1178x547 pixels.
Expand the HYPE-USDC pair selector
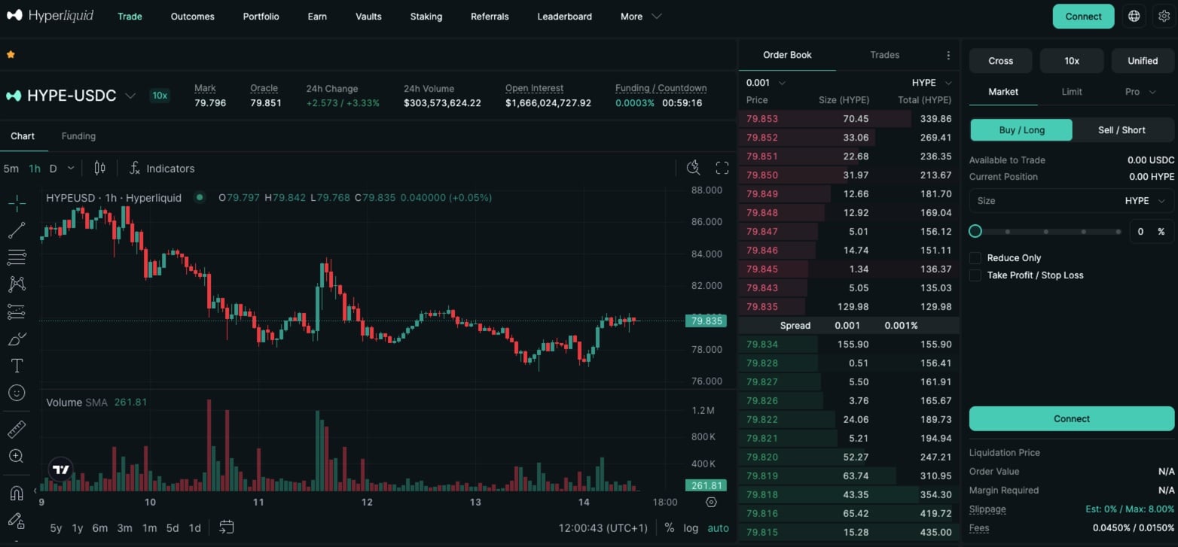pyautogui.click(x=130, y=96)
